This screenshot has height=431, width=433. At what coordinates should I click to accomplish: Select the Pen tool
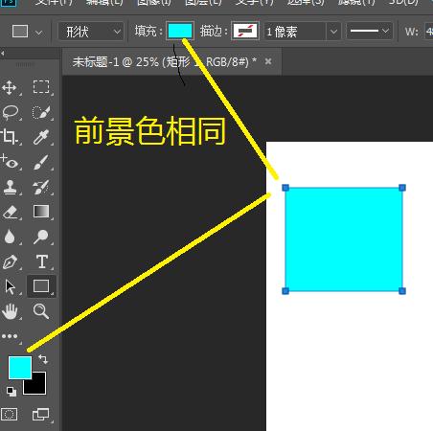coord(10,261)
